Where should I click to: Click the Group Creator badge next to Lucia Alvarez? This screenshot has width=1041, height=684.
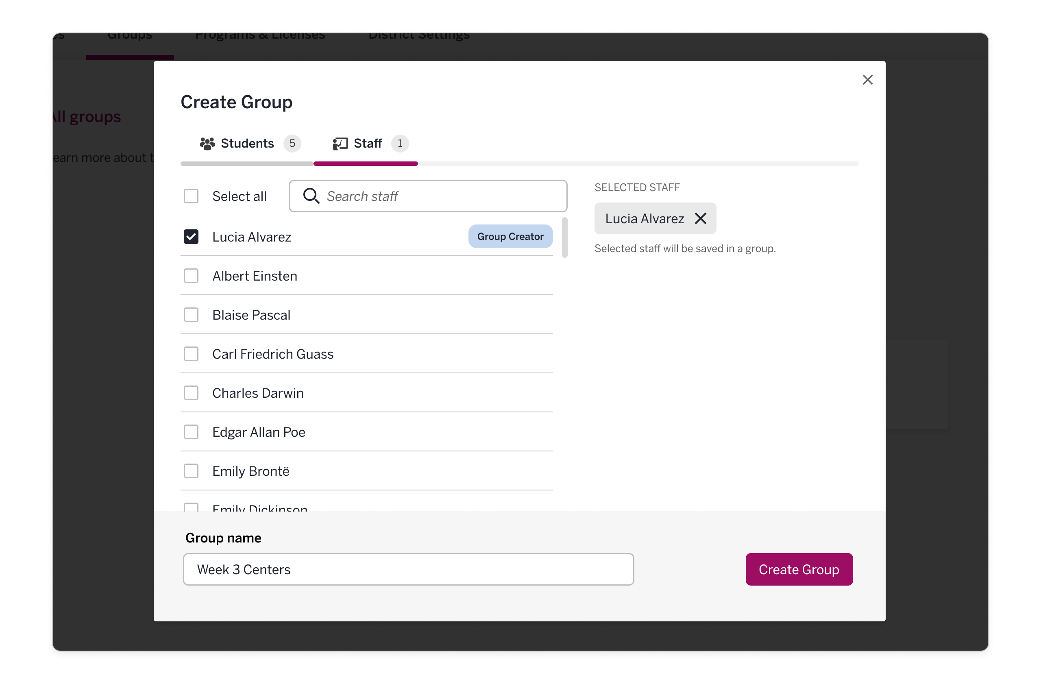pyautogui.click(x=510, y=236)
